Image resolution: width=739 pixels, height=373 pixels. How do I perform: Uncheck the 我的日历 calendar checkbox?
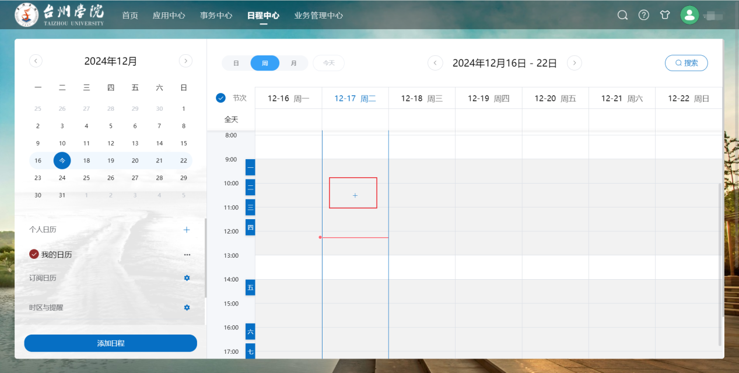[x=34, y=254]
